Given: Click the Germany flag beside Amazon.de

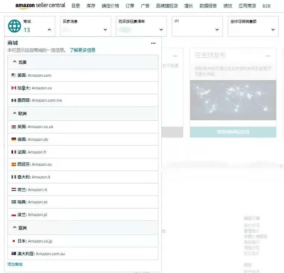Looking at the screenshot, I should (14, 139).
